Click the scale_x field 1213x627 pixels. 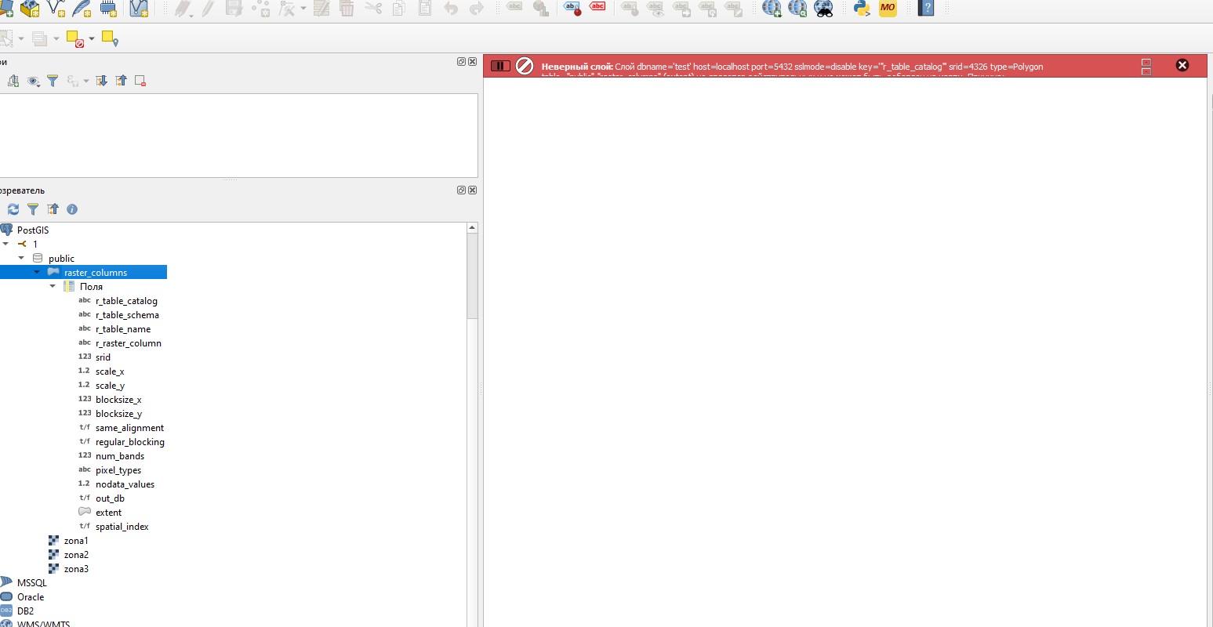[110, 371]
